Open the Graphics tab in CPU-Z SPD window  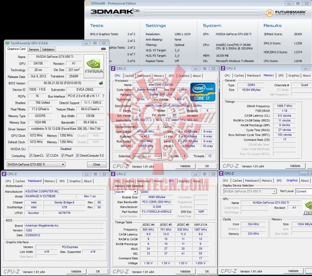[x=184, y=181]
